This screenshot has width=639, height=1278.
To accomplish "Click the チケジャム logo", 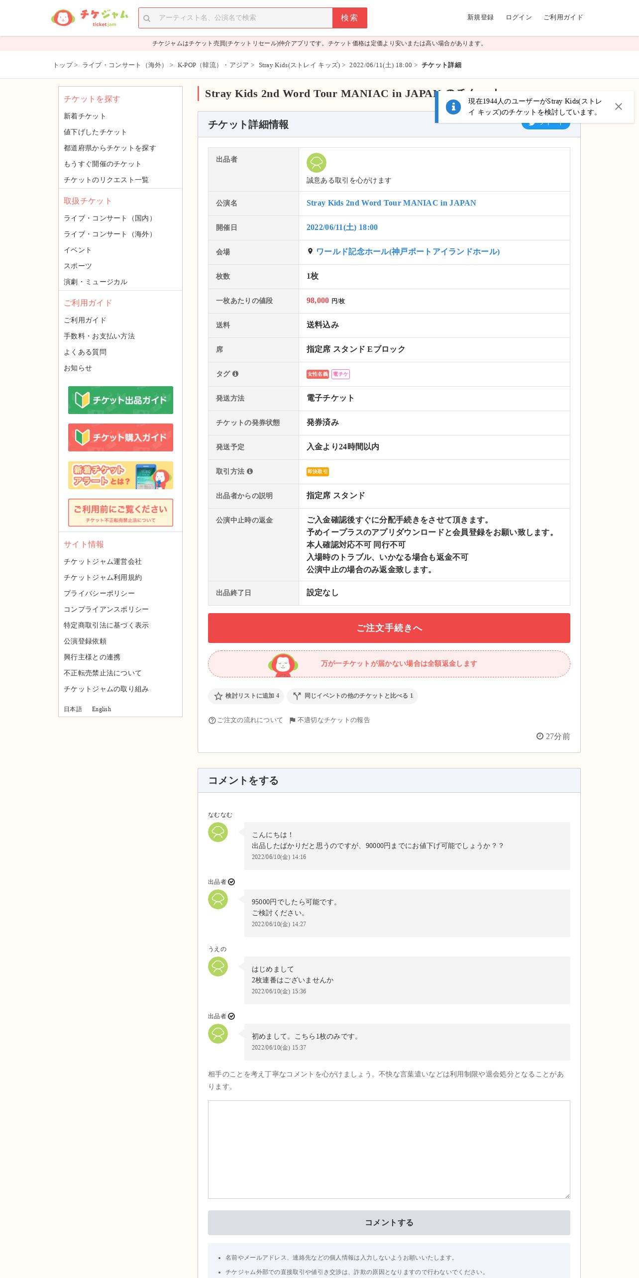I will (x=90, y=18).
